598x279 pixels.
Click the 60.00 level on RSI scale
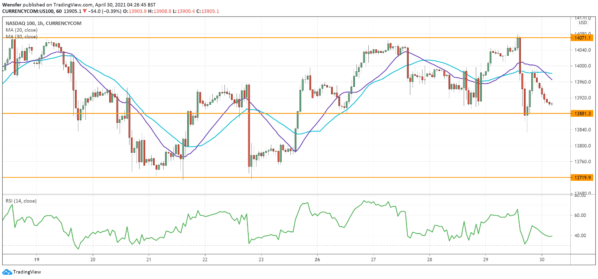tap(580, 215)
